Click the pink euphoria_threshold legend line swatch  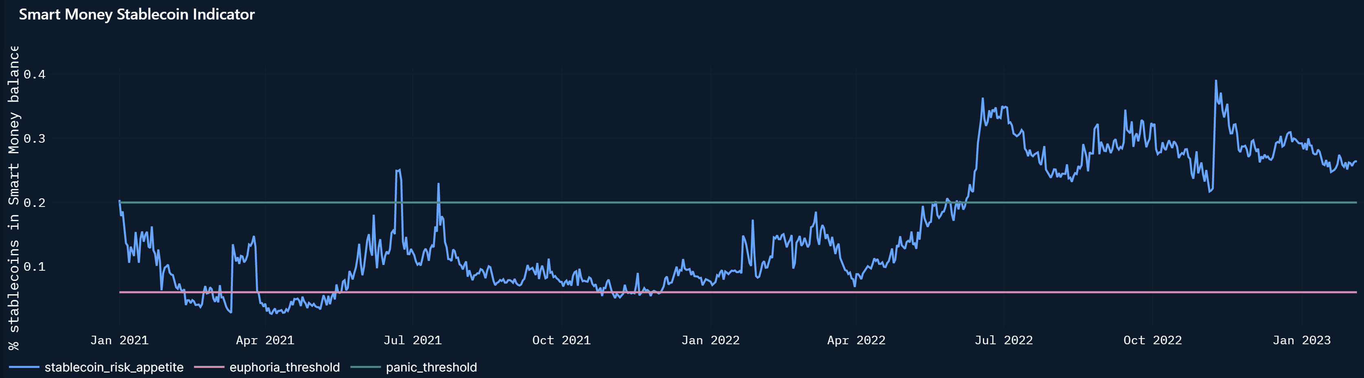209,367
